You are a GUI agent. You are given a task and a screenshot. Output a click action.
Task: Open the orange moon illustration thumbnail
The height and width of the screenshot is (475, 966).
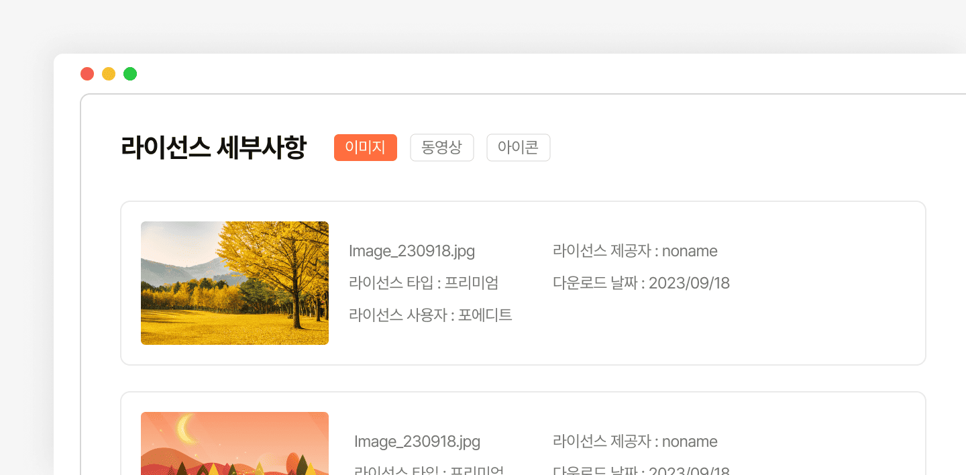click(235, 443)
